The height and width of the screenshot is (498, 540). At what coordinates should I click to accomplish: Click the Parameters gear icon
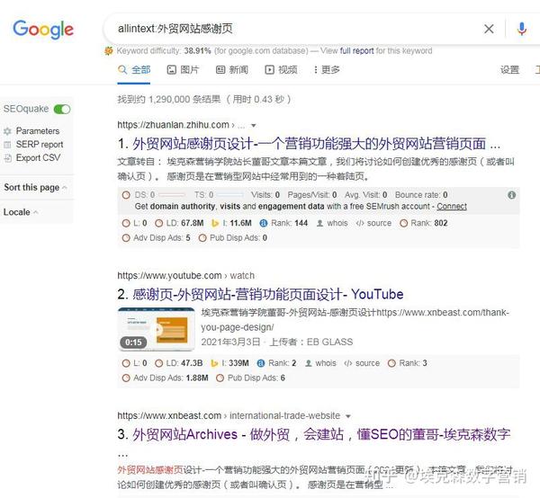point(7,131)
